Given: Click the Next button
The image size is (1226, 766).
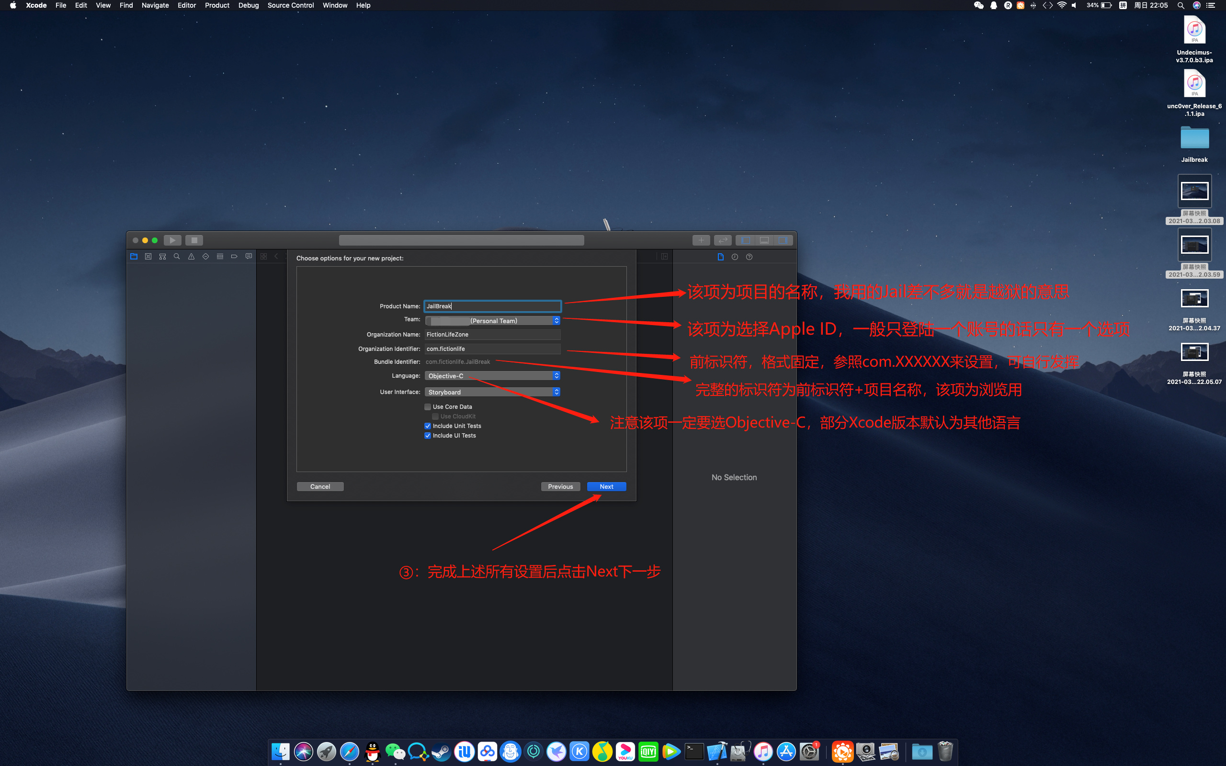Looking at the screenshot, I should [x=606, y=486].
